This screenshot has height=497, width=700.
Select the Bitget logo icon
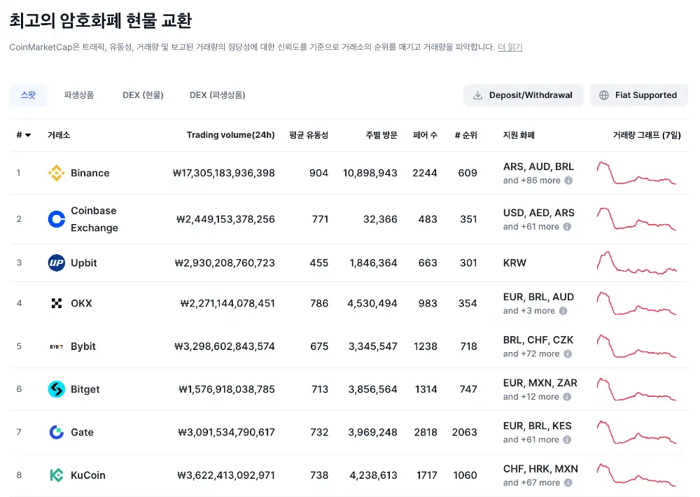pyautogui.click(x=56, y=389)
